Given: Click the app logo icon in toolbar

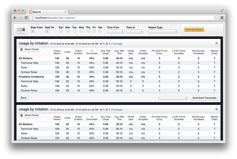Looking at the screenshot, I should point(21,31).
